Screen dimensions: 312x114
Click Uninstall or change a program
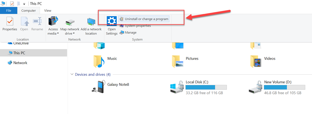pos(144,19)
